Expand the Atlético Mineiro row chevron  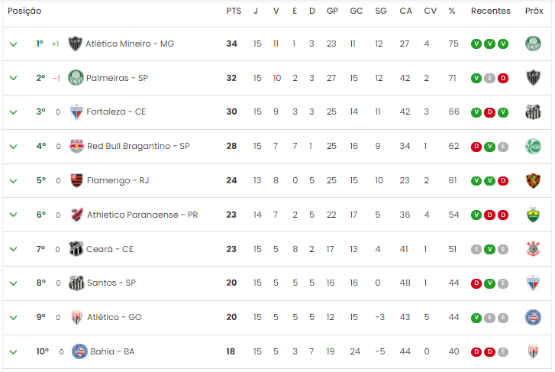pyautogui.click(x=13, y=44)
